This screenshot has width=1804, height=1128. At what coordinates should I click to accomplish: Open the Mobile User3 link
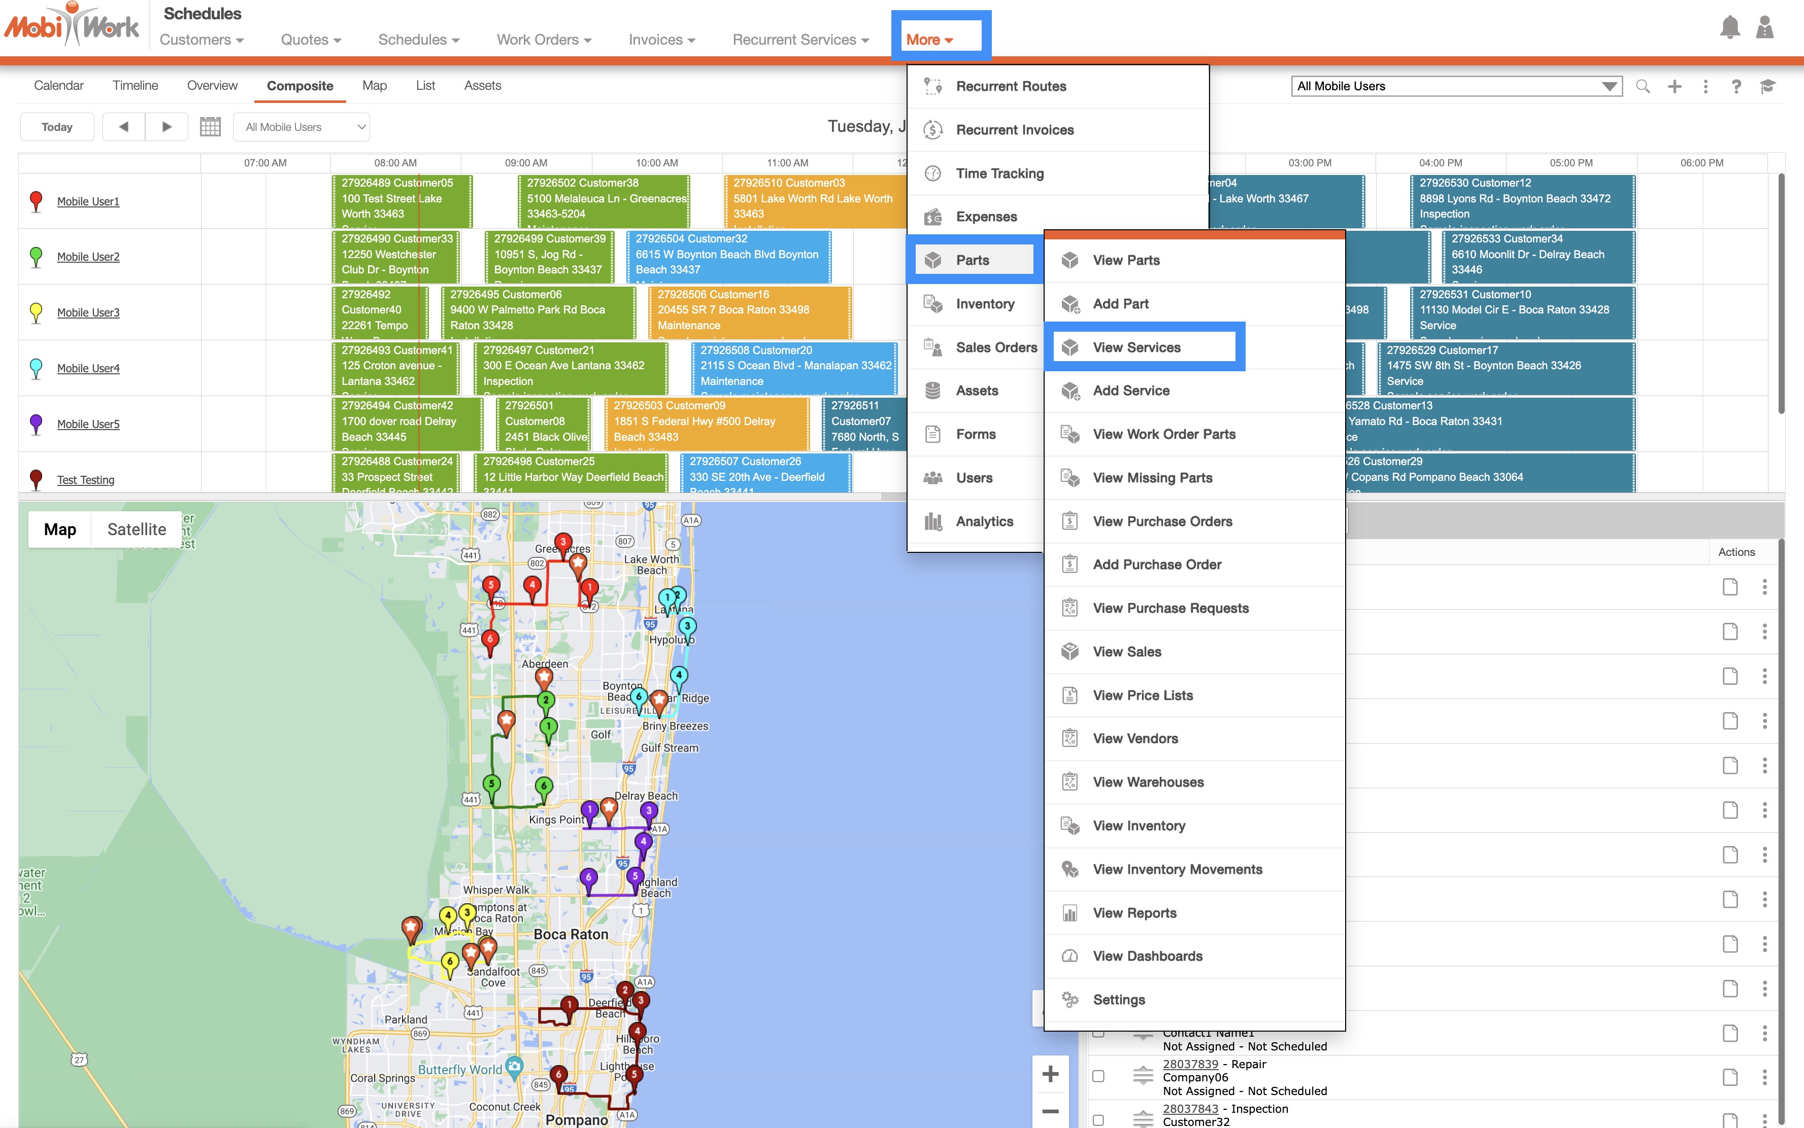88,312
